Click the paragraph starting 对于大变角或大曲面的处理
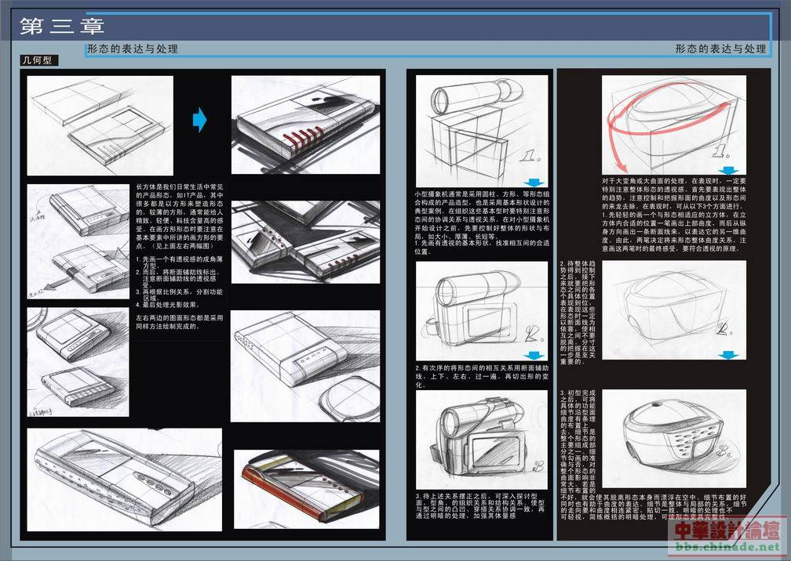The height and width of the screenshot is (561, 791). [674, 214]
